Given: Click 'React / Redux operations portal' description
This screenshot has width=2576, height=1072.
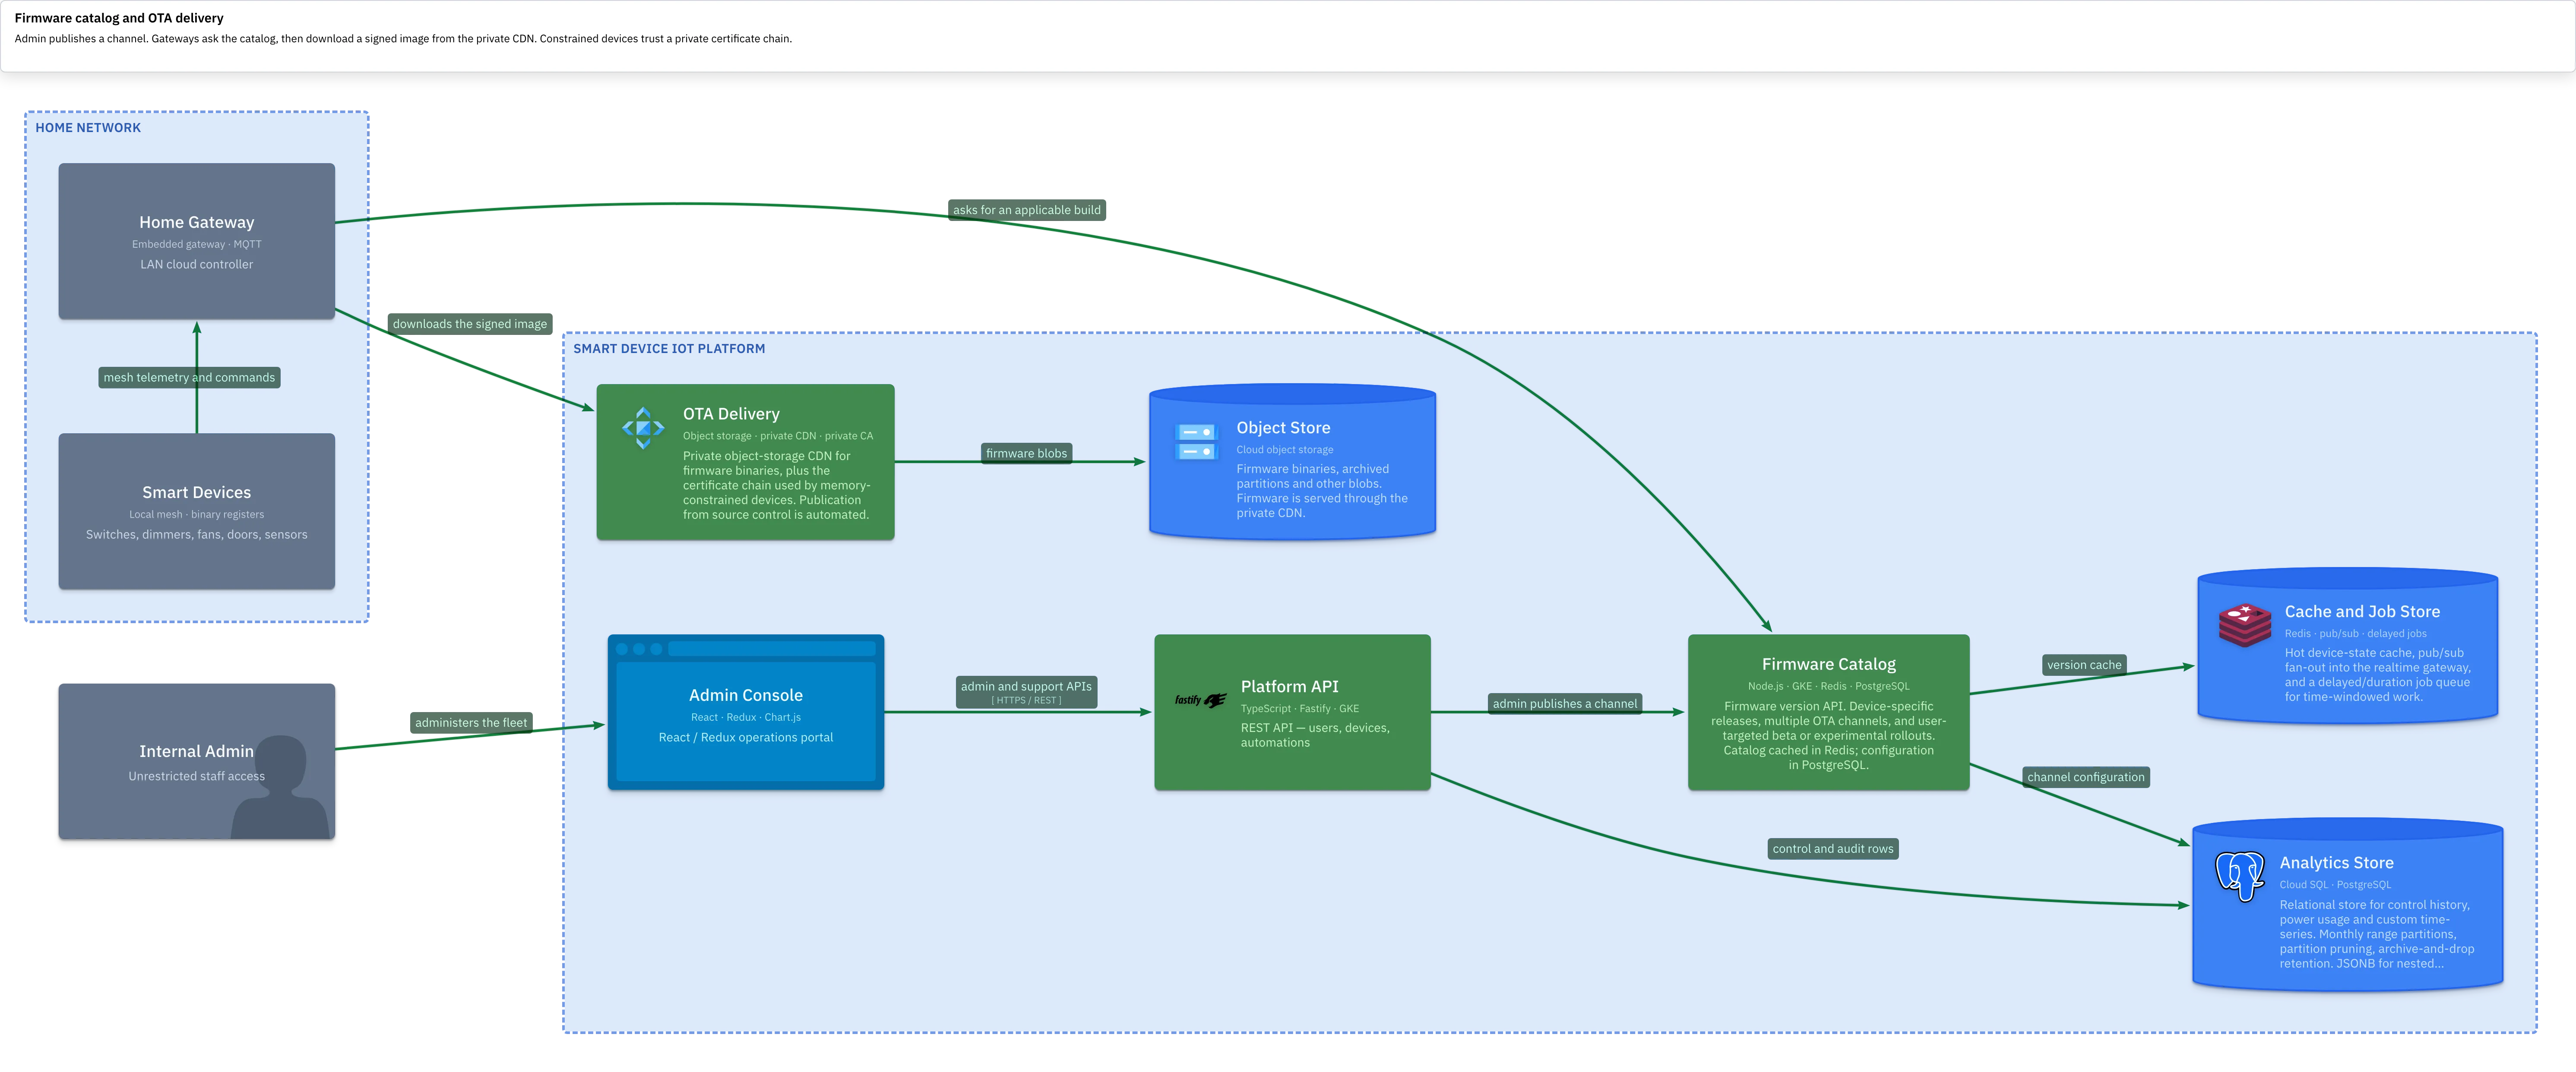Looking at the screenshot, I should pyautogui.click(x=746, y=737).
